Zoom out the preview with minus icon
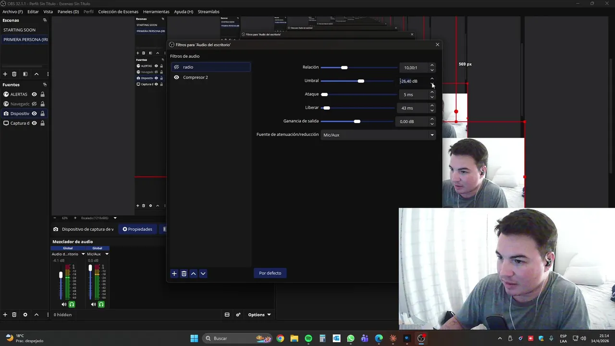 pos(55,218)
